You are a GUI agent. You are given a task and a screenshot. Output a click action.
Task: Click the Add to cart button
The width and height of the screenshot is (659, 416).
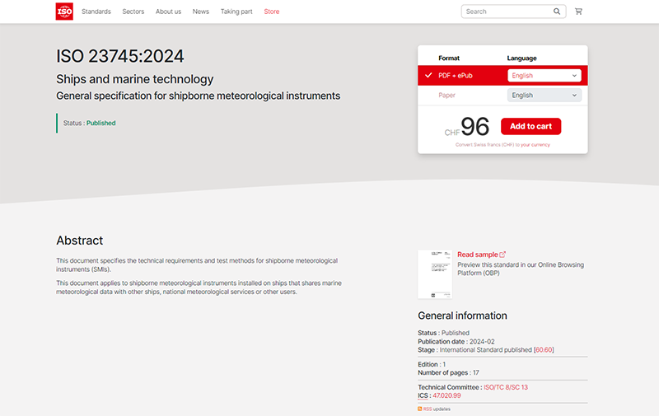530,126
